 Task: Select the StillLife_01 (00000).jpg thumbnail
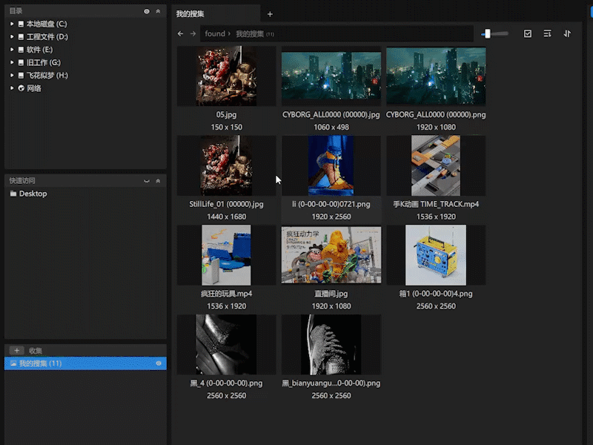click(x=226, y=165)
